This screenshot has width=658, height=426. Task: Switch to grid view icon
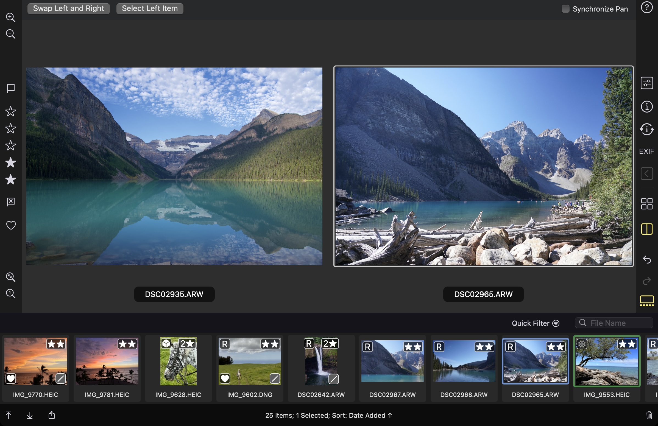pyautogui.click(x=646, y=204)
